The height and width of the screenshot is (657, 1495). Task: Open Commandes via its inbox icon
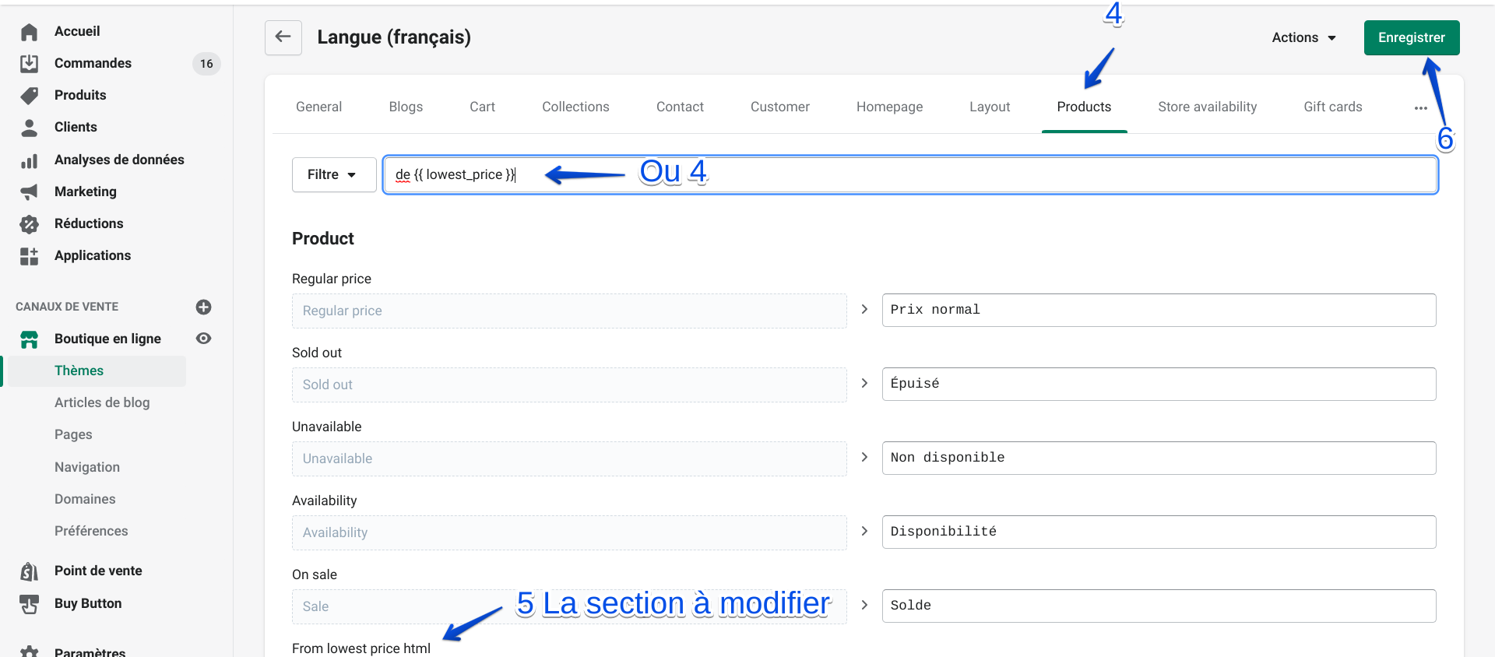[30, 64]
